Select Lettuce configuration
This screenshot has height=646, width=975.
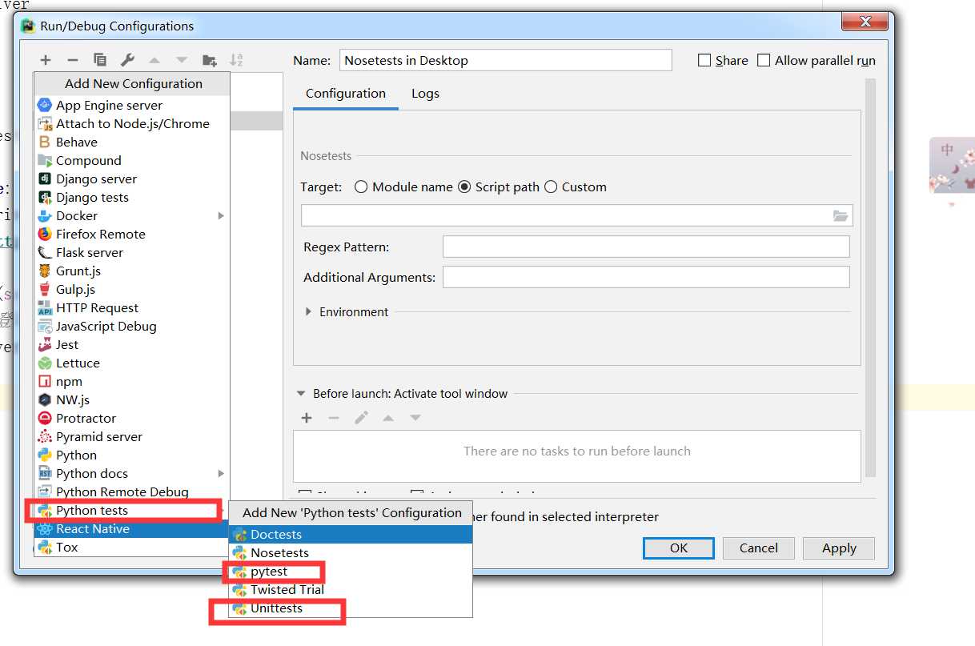click(131, 363)
